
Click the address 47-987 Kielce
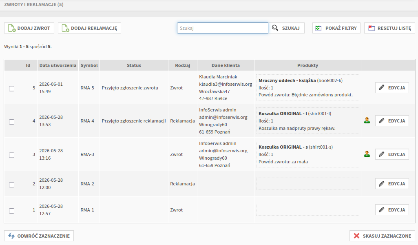tap(213, 98)
